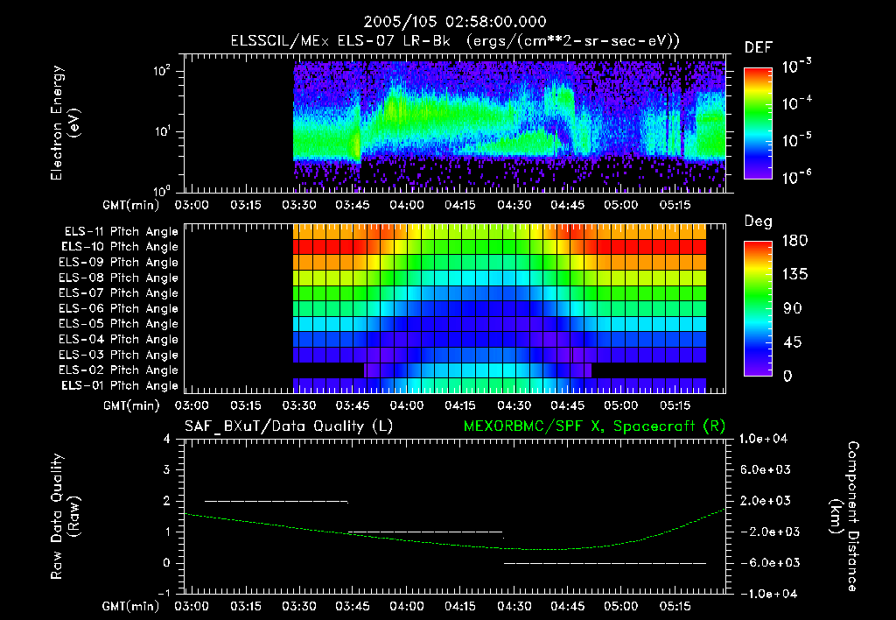Select the ELS-05 Pitch Angle row label
Image resolution: width=896 pixels, height=620 pixels.
tap(118, 324)
